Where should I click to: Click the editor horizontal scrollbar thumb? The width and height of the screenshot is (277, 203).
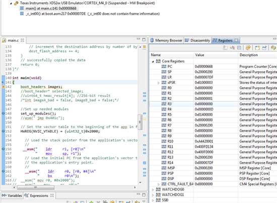pos(36,187)
